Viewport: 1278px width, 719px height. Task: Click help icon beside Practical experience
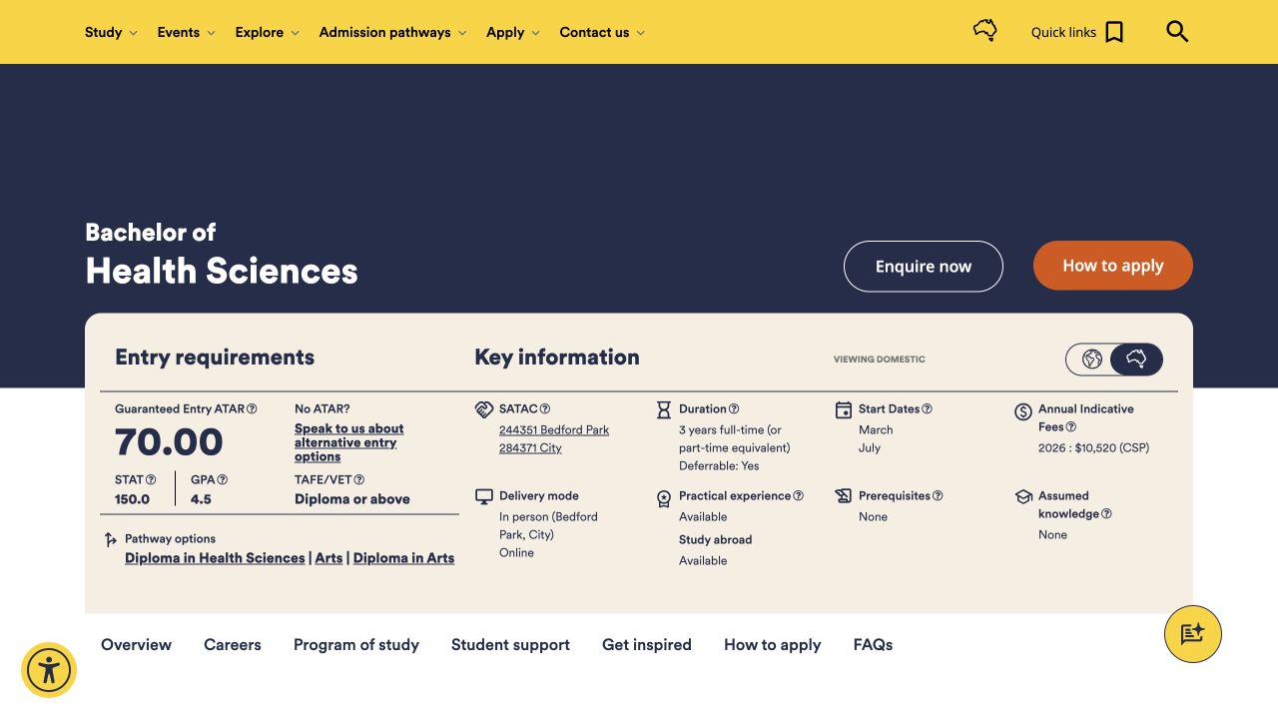(x=798, y=495)
